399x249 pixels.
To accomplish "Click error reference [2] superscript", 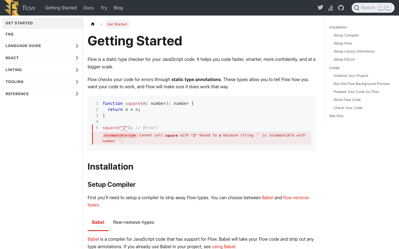I will click(120, 140).
